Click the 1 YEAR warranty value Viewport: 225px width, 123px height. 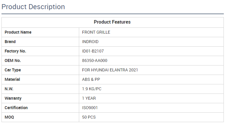tap(89, 98)
